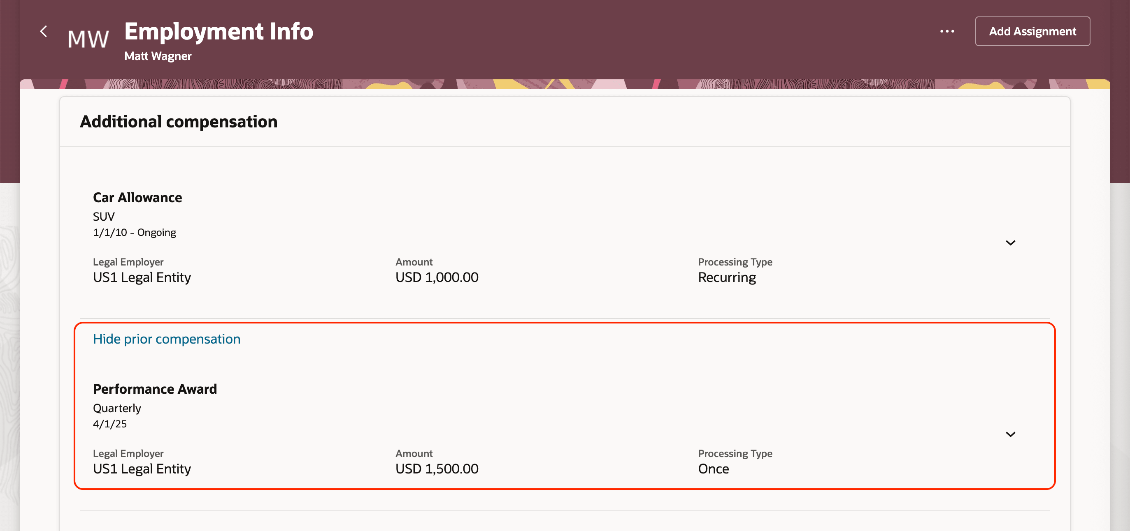Click the Recurring processing type value
The image size is (1130, 531).
point(727,277)
